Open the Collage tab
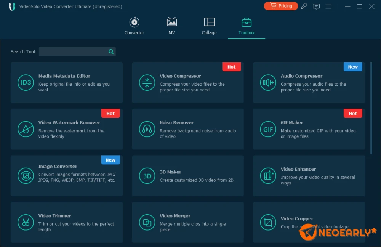 209,26
